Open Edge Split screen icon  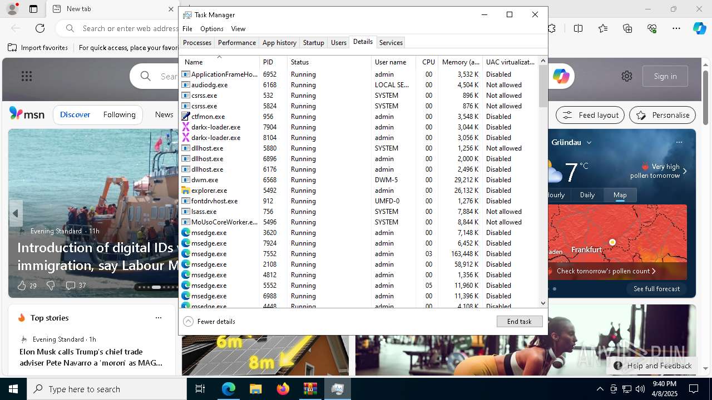pos(578,28)
